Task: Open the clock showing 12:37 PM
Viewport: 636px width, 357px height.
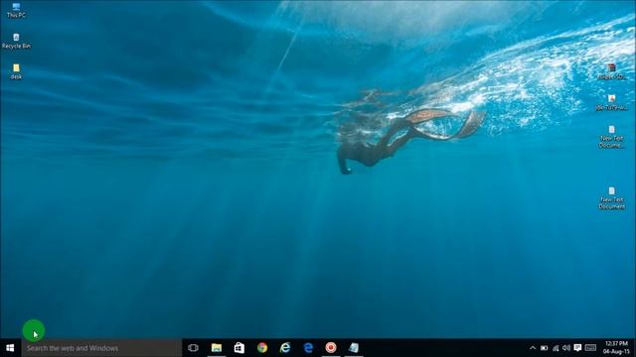Action: coord(616,348)
